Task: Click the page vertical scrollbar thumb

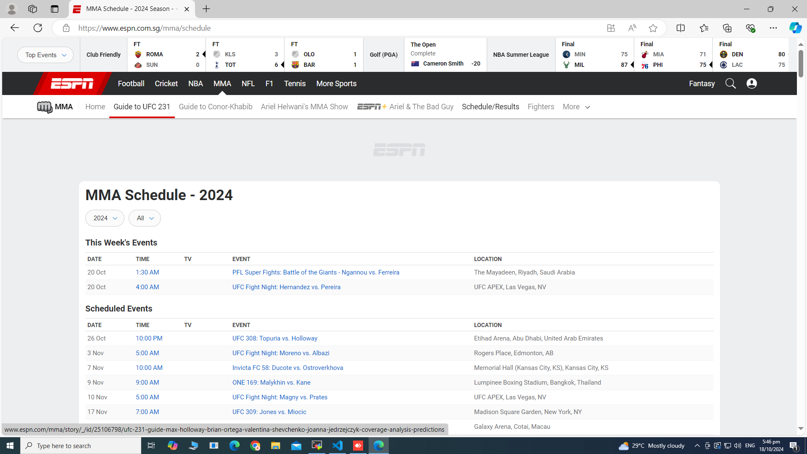Action: coord(801,63)
